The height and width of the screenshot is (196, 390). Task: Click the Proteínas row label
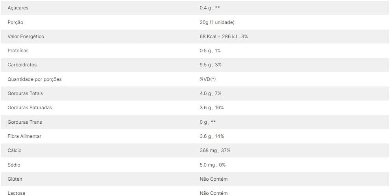click(x=18, y=51)
